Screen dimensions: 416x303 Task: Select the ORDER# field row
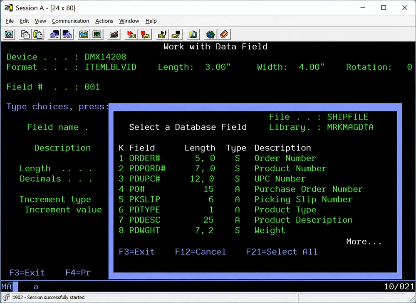pyautogui.click(x=218, y=158)
